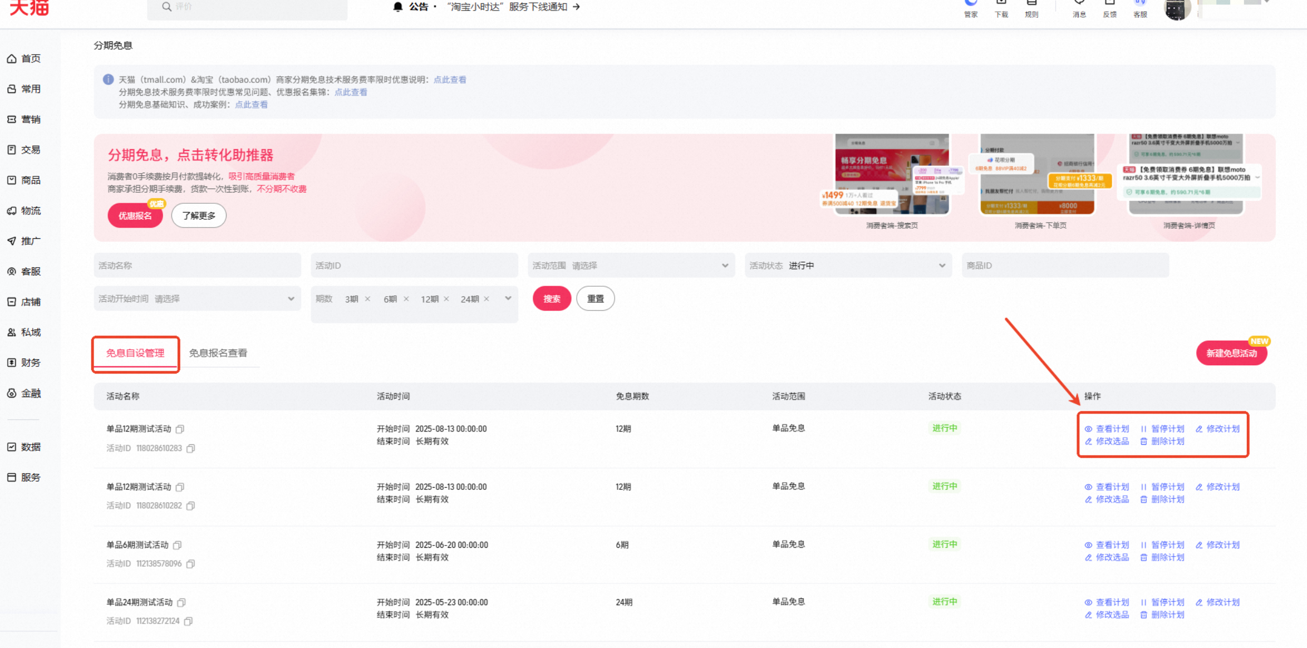Click the 活动ID input field
Screen dimensions: 1307x648
pos(414,266)
